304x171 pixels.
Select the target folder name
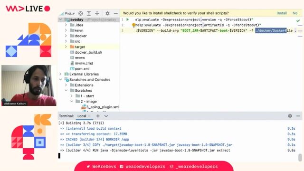click(80, 47)
